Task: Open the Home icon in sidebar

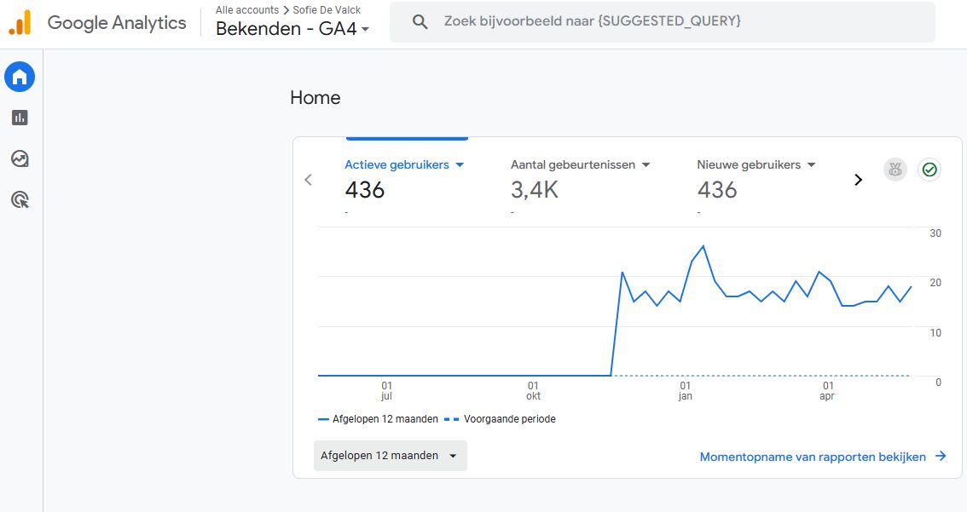Action: coord(20,77)
